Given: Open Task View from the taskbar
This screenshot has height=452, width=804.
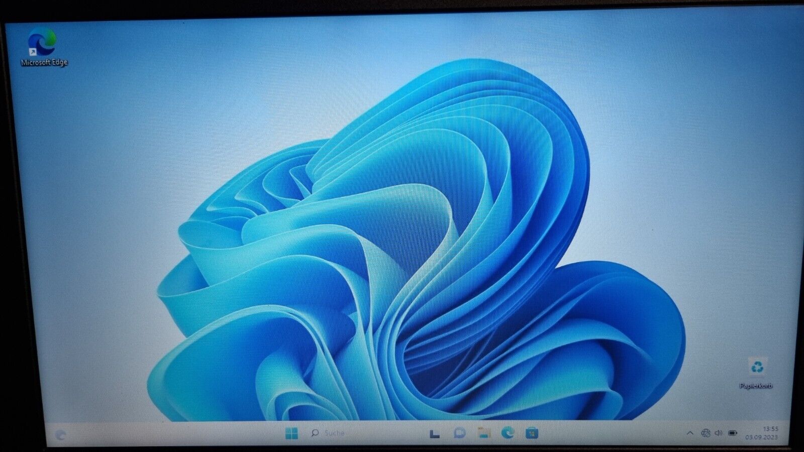Looking at the screenshot, I should pyautogui.click(x=435, y=433).
